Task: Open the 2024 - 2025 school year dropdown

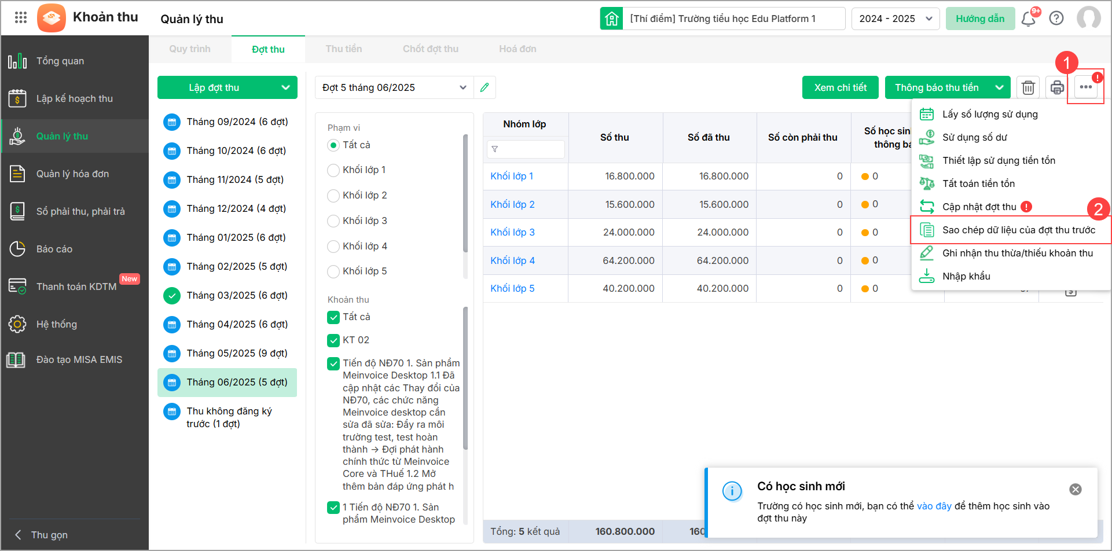Action: pyautogui.click(x=896, y=19)
